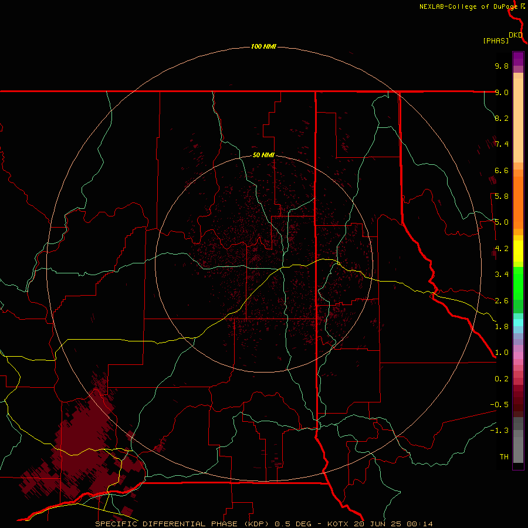The height and width of the screenshot is (528, 528).
Task: Click the -0.5 value on color scale
Action: tap(499, 405)
